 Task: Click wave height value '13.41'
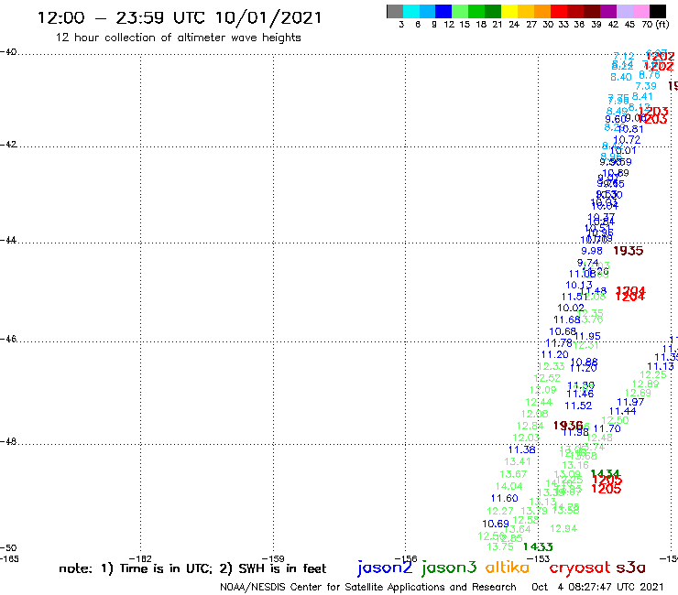(x=517, y=461)
